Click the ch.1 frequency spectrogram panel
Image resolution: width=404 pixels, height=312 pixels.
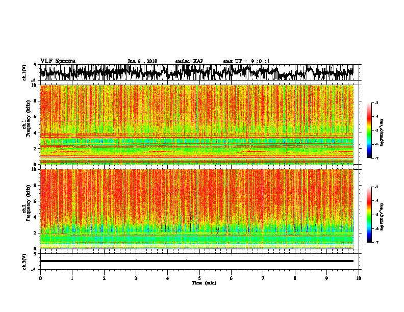tap(196, 124)
